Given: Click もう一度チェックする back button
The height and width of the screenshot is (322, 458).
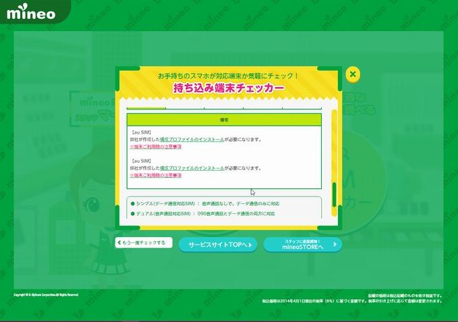Looking at the screenshot, I should pyautogui.click(x=144, y=242).
